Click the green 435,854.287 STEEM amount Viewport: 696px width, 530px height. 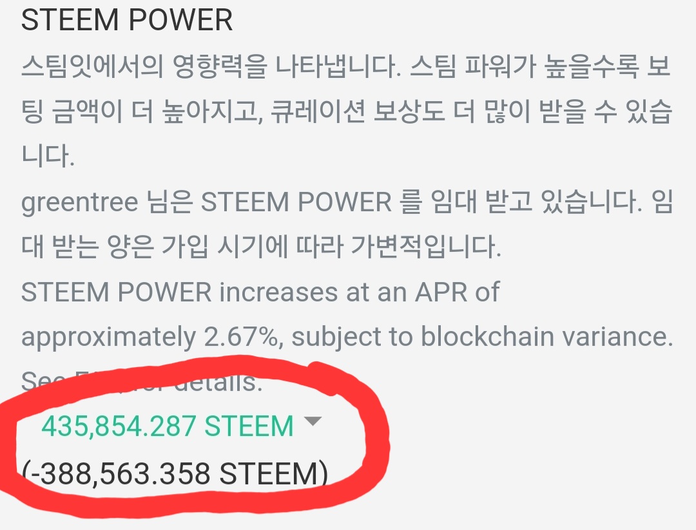point(168,426)
